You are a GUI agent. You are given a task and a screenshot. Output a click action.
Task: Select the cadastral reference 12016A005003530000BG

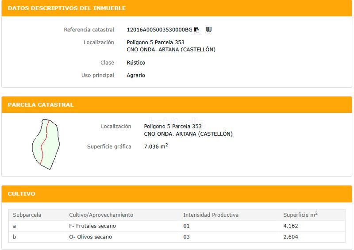pyautogui.click(x=159, y=30)
